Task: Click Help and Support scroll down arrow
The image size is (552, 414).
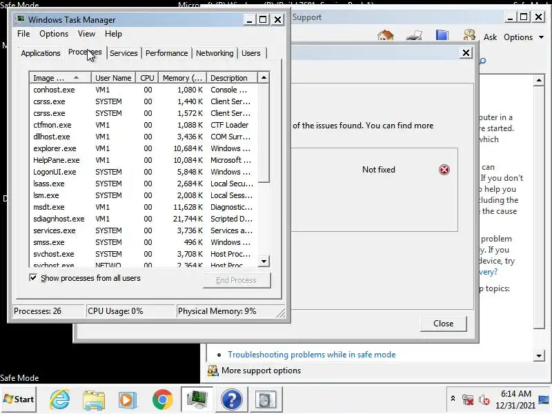Action: coord(539,355)
